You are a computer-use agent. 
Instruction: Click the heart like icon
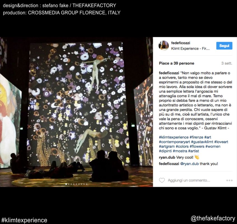162,180
